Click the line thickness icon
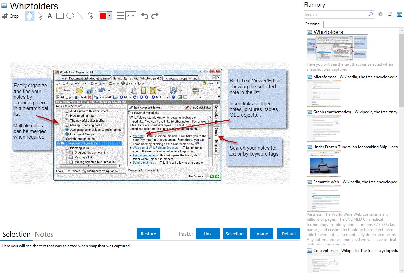Image resolution: width=404 pixels, height=273 pixels. coord(120,16)
